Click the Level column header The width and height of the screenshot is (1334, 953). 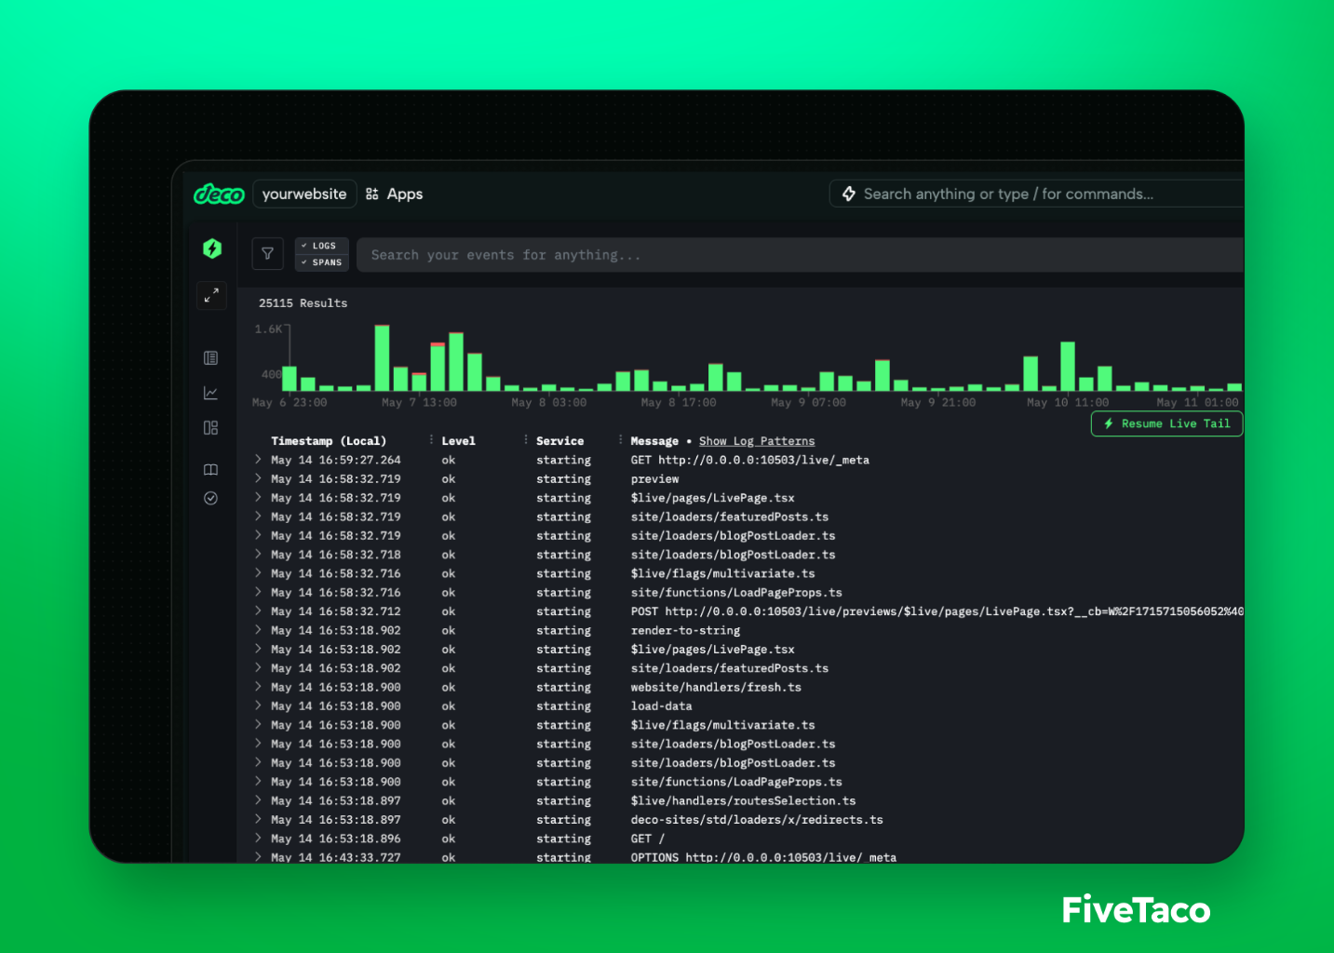tap(458, 441)
